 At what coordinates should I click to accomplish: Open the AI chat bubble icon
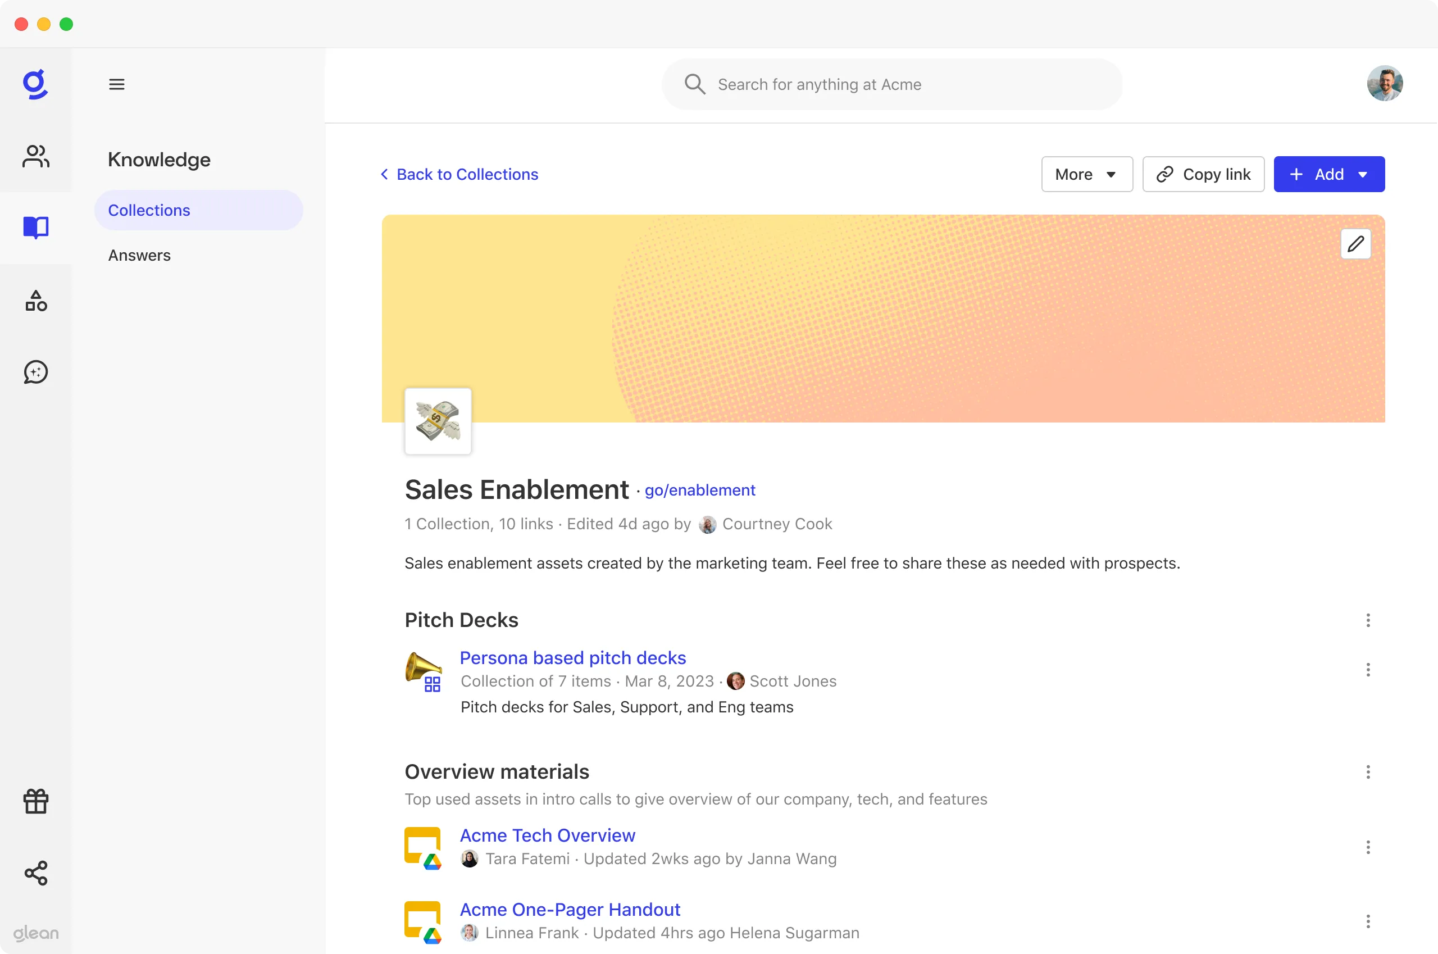[35, 372]
